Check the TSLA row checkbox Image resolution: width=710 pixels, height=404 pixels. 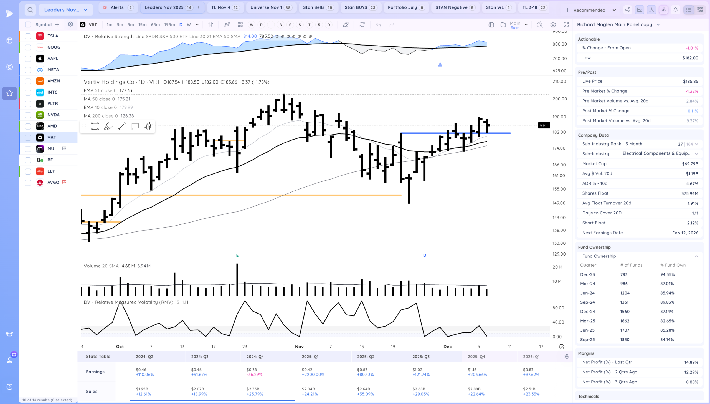tap(28, 36)
